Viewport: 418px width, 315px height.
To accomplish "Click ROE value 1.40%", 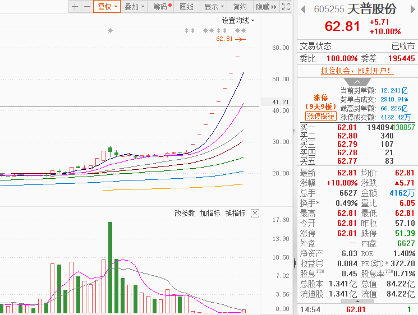I will point(404,253).
